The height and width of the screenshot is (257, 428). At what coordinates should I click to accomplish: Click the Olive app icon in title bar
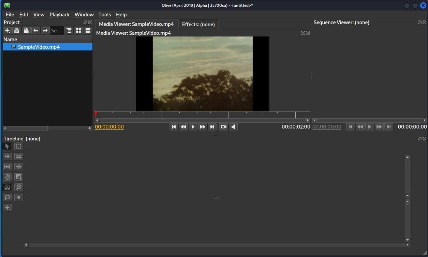coord(7,5)
